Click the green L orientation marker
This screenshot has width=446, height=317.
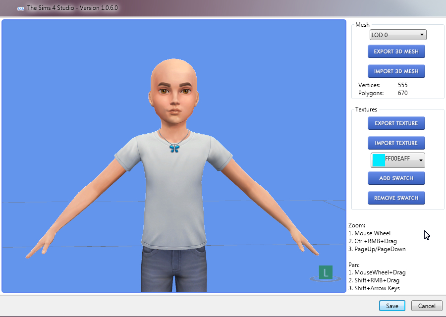tap(326, 272)
